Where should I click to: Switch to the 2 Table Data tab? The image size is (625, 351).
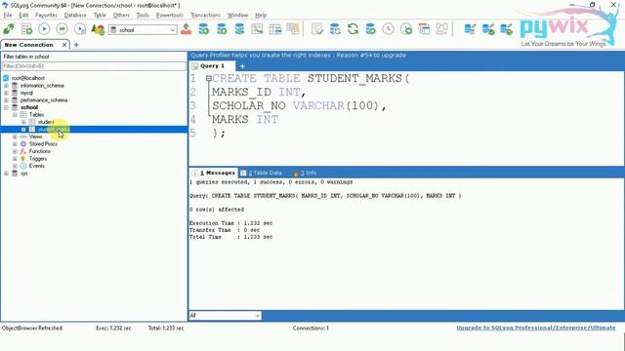click(262, 173)
